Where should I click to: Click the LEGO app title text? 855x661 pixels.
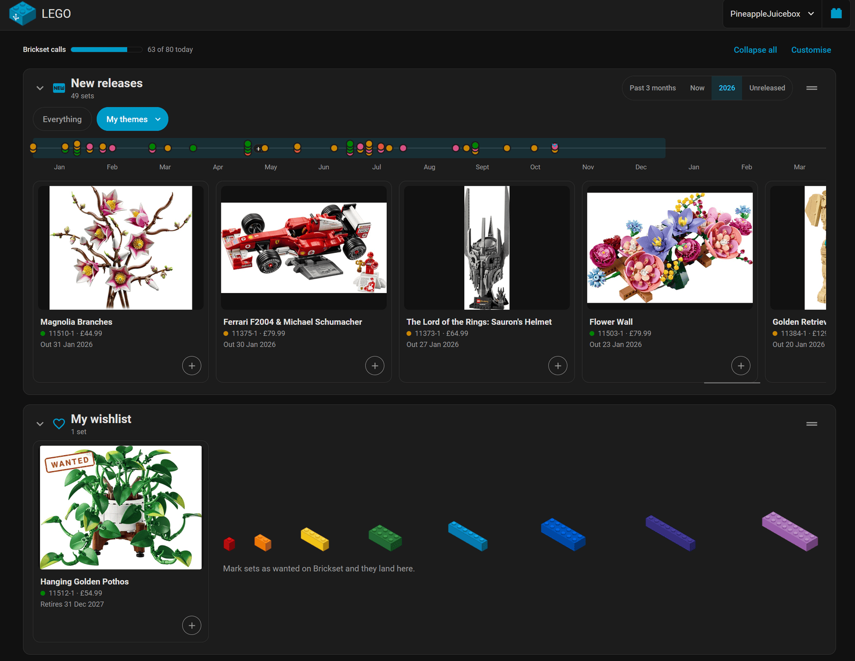56,14
